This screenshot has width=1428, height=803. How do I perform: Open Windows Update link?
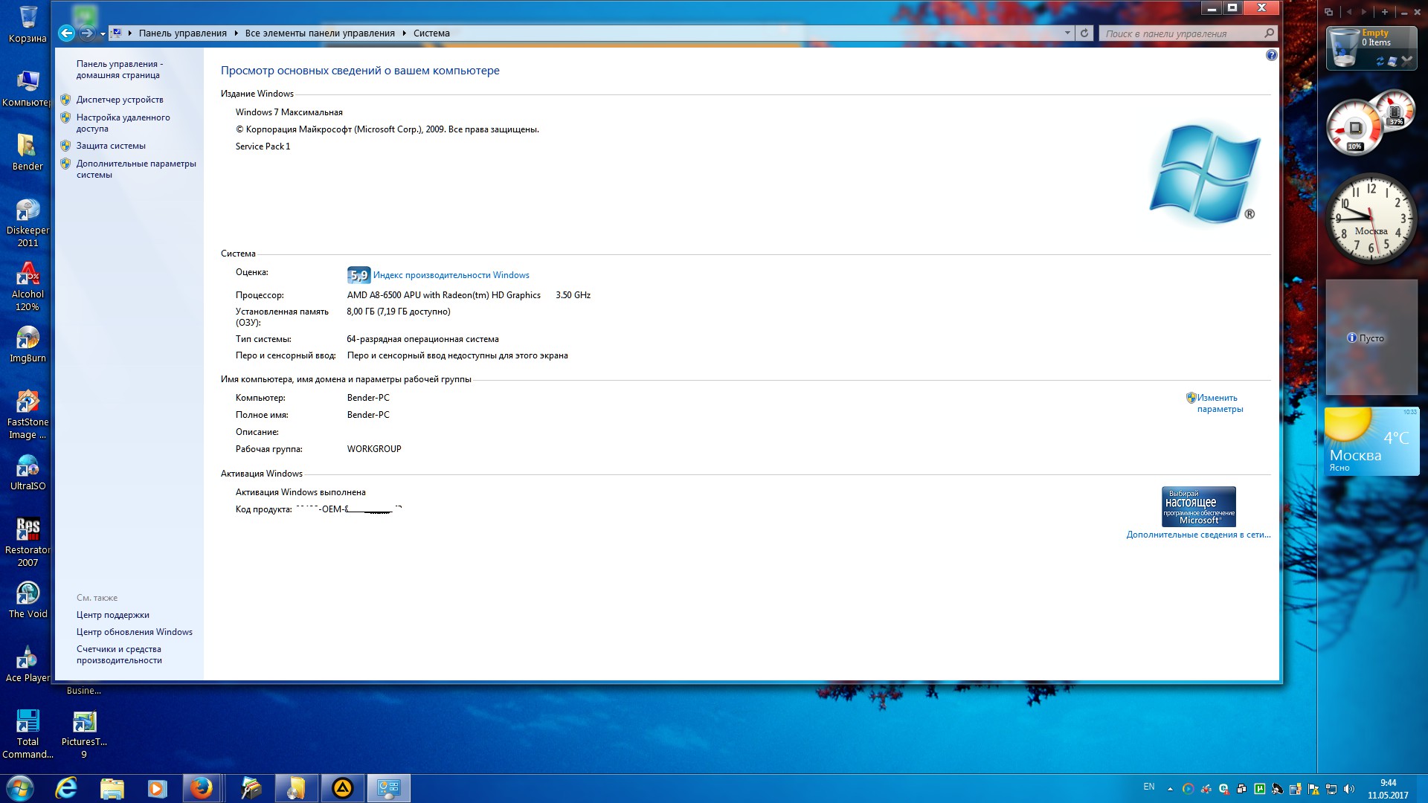(135, 632)
